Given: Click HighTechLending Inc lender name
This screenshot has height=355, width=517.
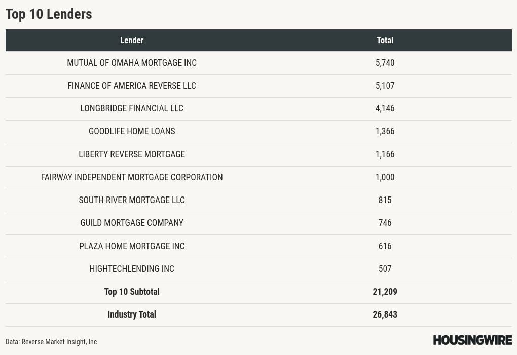Looking at the screenshot, I should (x=132, y=269).
